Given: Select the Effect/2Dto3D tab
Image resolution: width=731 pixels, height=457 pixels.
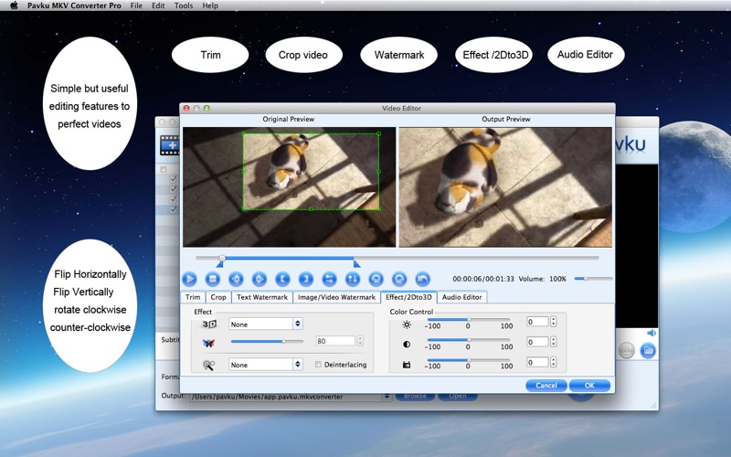Looking at the screenshot, I should click(408, 297).
